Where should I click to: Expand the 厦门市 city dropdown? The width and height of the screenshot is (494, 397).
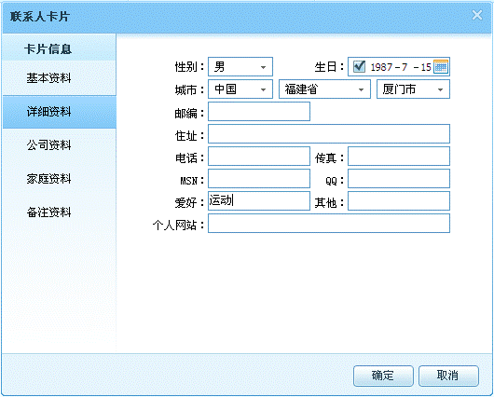[x=413, y=89]
